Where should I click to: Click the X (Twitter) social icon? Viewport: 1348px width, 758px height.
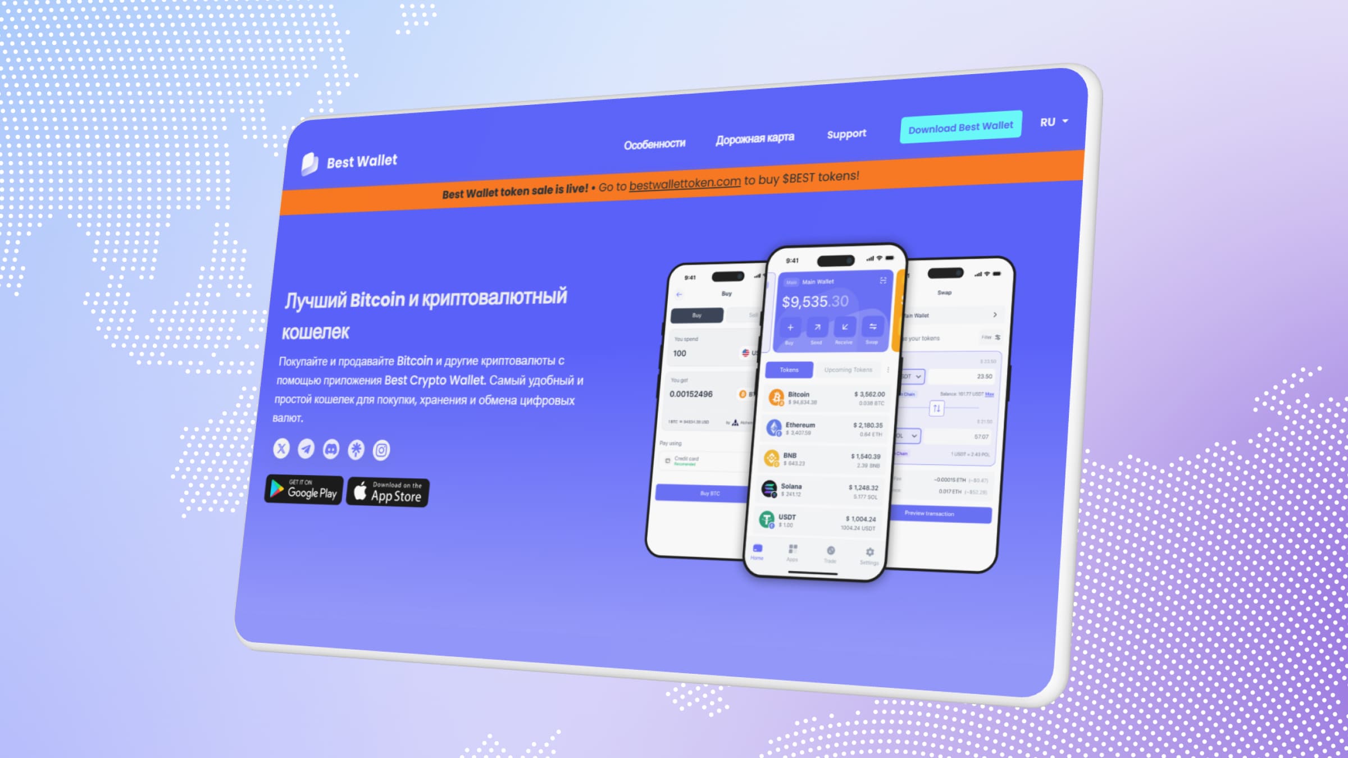tap(280, 449)
